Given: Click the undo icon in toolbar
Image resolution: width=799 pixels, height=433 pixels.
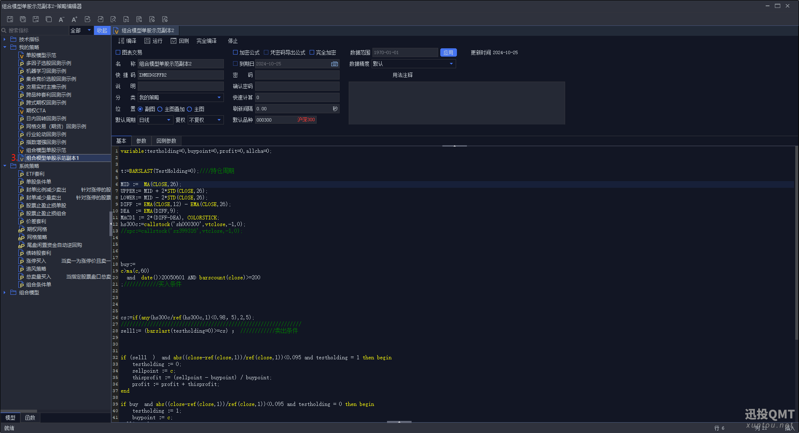Looking at the screenshot, I should [x=87, y=19].
